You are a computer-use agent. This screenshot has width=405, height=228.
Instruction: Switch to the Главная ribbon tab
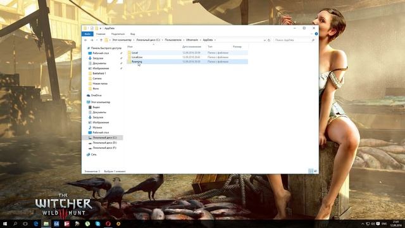click(x=101, y=34)
